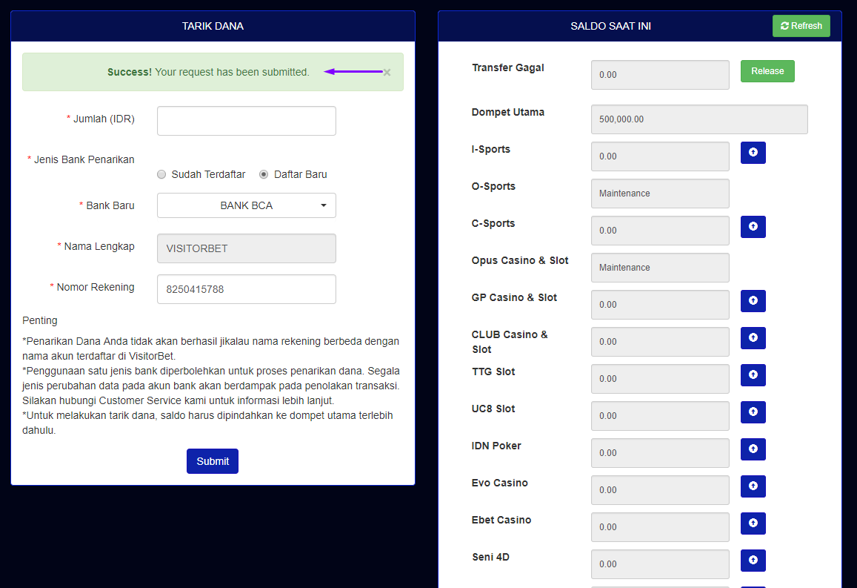Screen dimensions: 857x588
Task: Click the Seni 4D label
Action: 490,557
